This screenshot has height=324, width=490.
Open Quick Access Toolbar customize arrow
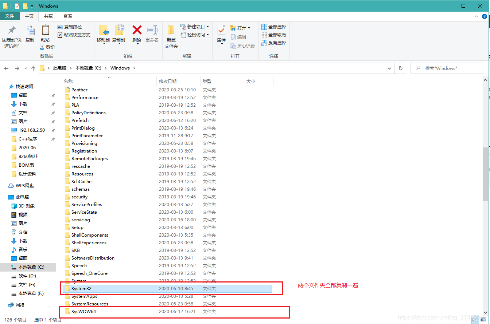(x=32, y=6)
